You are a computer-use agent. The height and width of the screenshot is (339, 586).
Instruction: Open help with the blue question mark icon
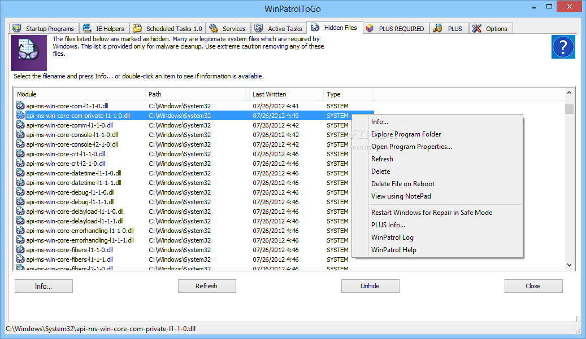[x=563, y=47]
